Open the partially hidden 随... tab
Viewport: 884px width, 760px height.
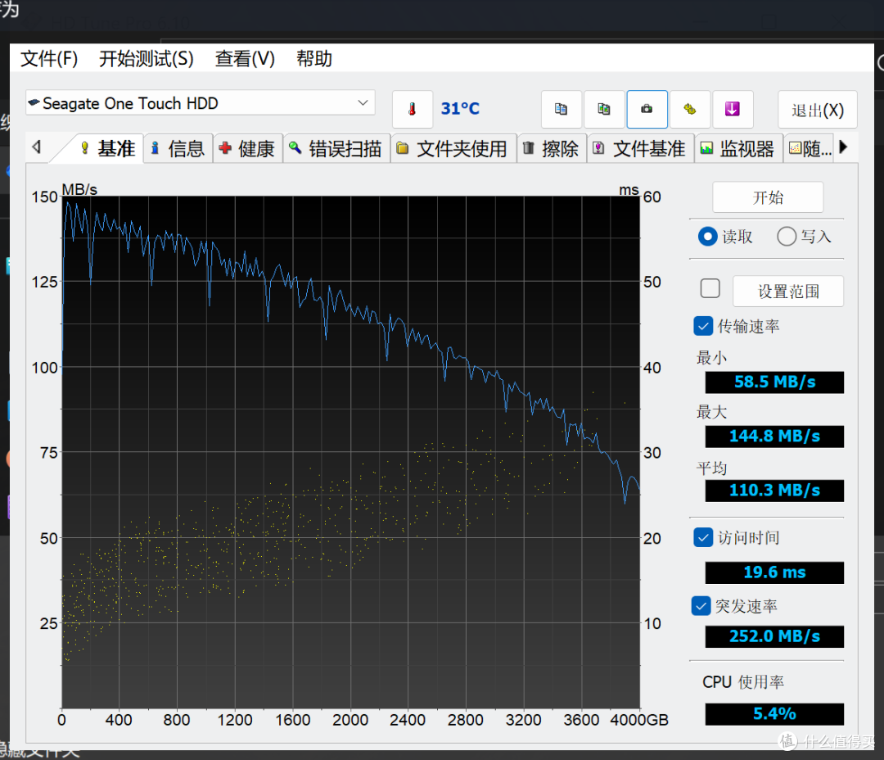point(810,149)
